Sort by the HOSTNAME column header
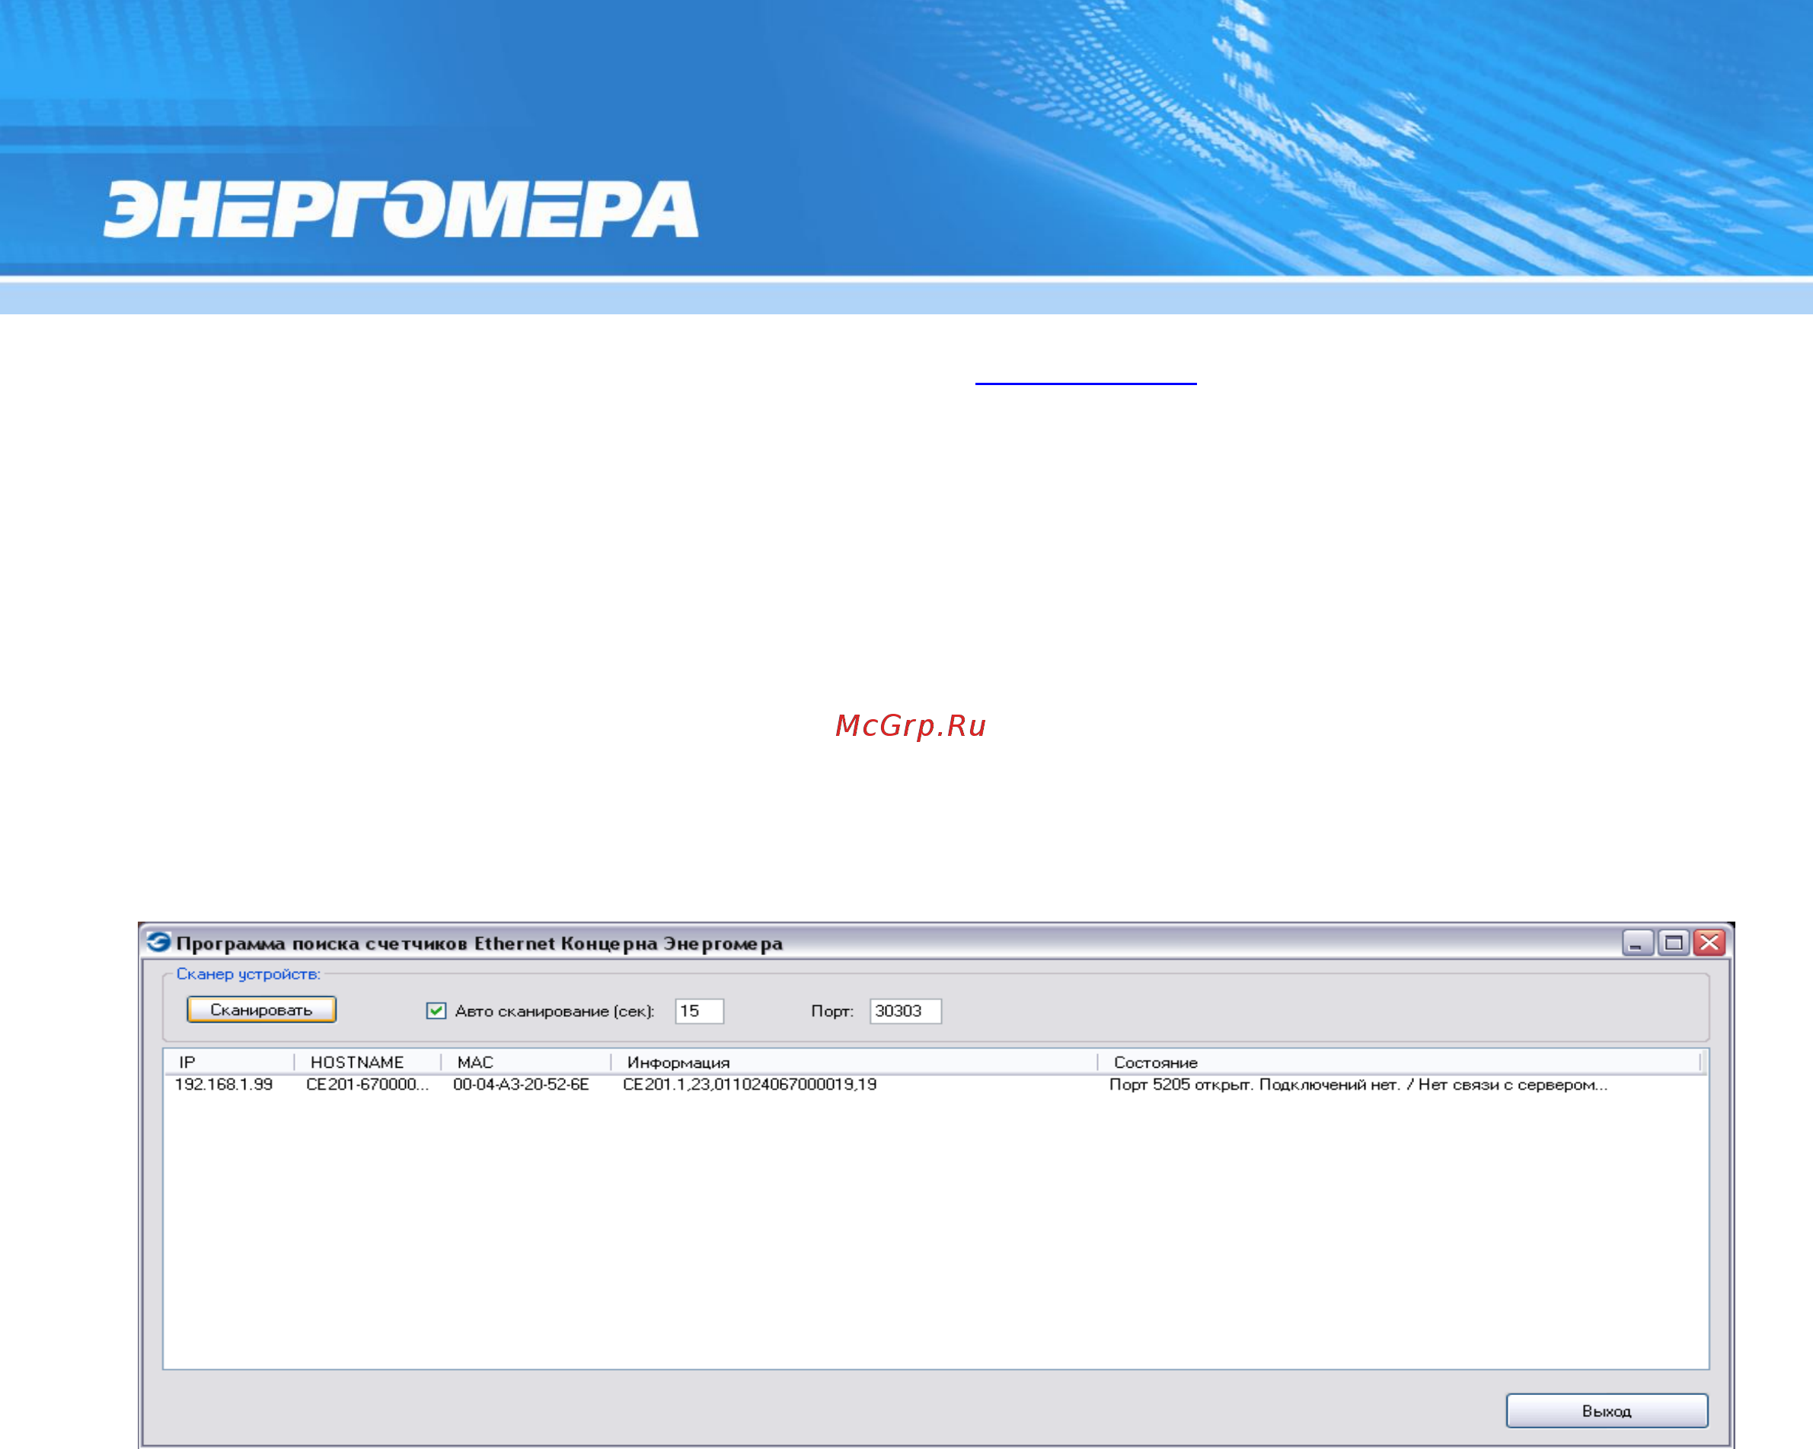This screenshot has height=1449, width=1813. click(x=368, y=1062)
